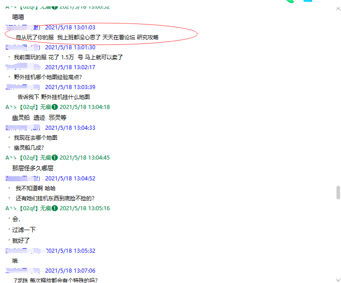
Task: Select sender name 【02qf】无痕 at 13:04:18
Action: click(34, 107)
